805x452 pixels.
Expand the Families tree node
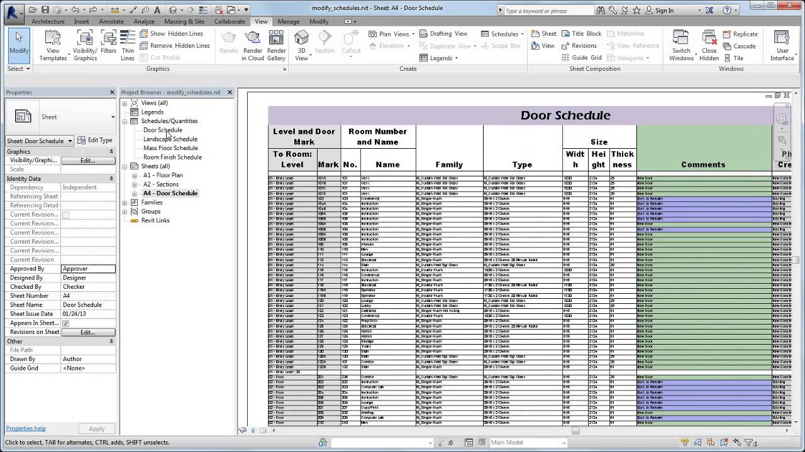(125, 203)
